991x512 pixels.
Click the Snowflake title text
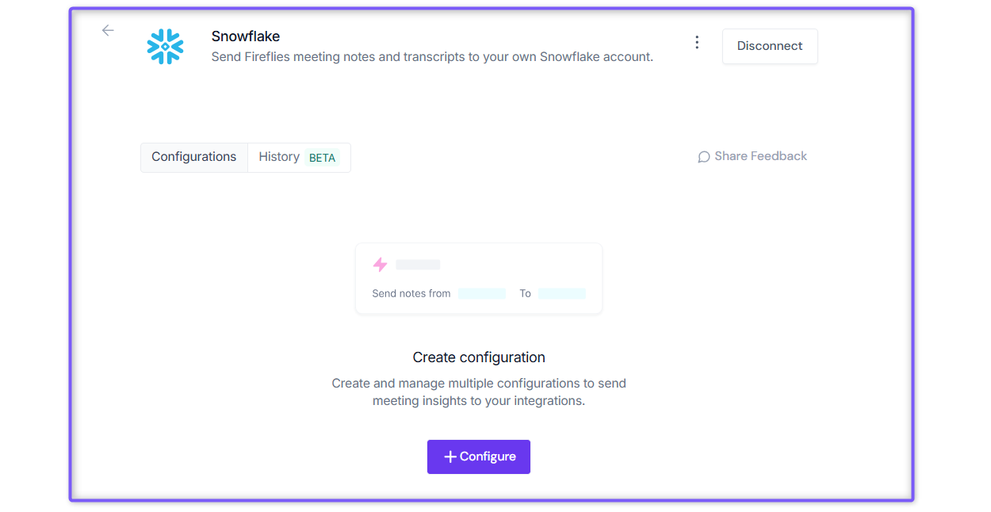point(246,36)
